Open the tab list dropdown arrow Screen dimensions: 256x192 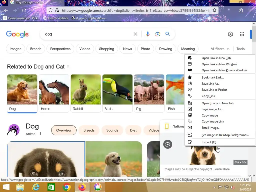[x=218, y=2]
